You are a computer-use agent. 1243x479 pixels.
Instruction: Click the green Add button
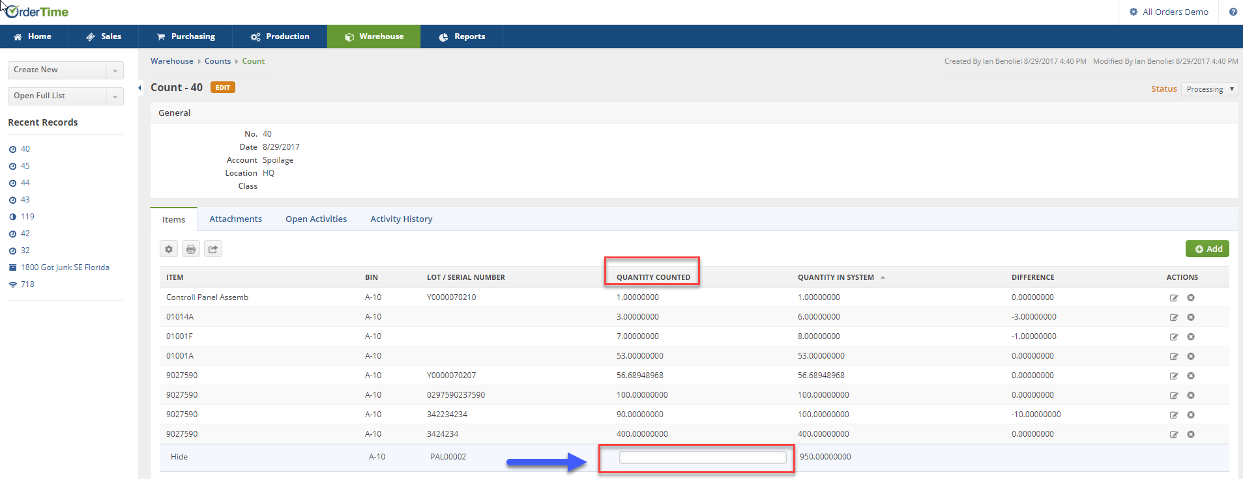click(x=1207, y=249)
